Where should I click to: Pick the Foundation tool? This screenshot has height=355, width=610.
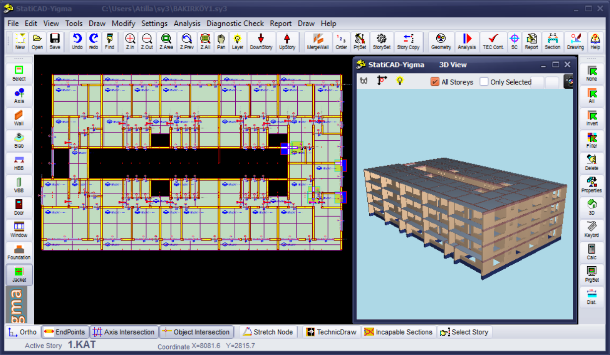[19, 252]
